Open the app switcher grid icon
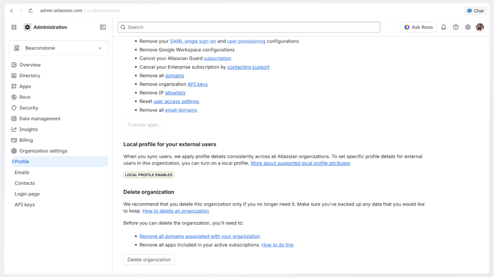This screenshot has height=277, width=494. click(14, 27)
